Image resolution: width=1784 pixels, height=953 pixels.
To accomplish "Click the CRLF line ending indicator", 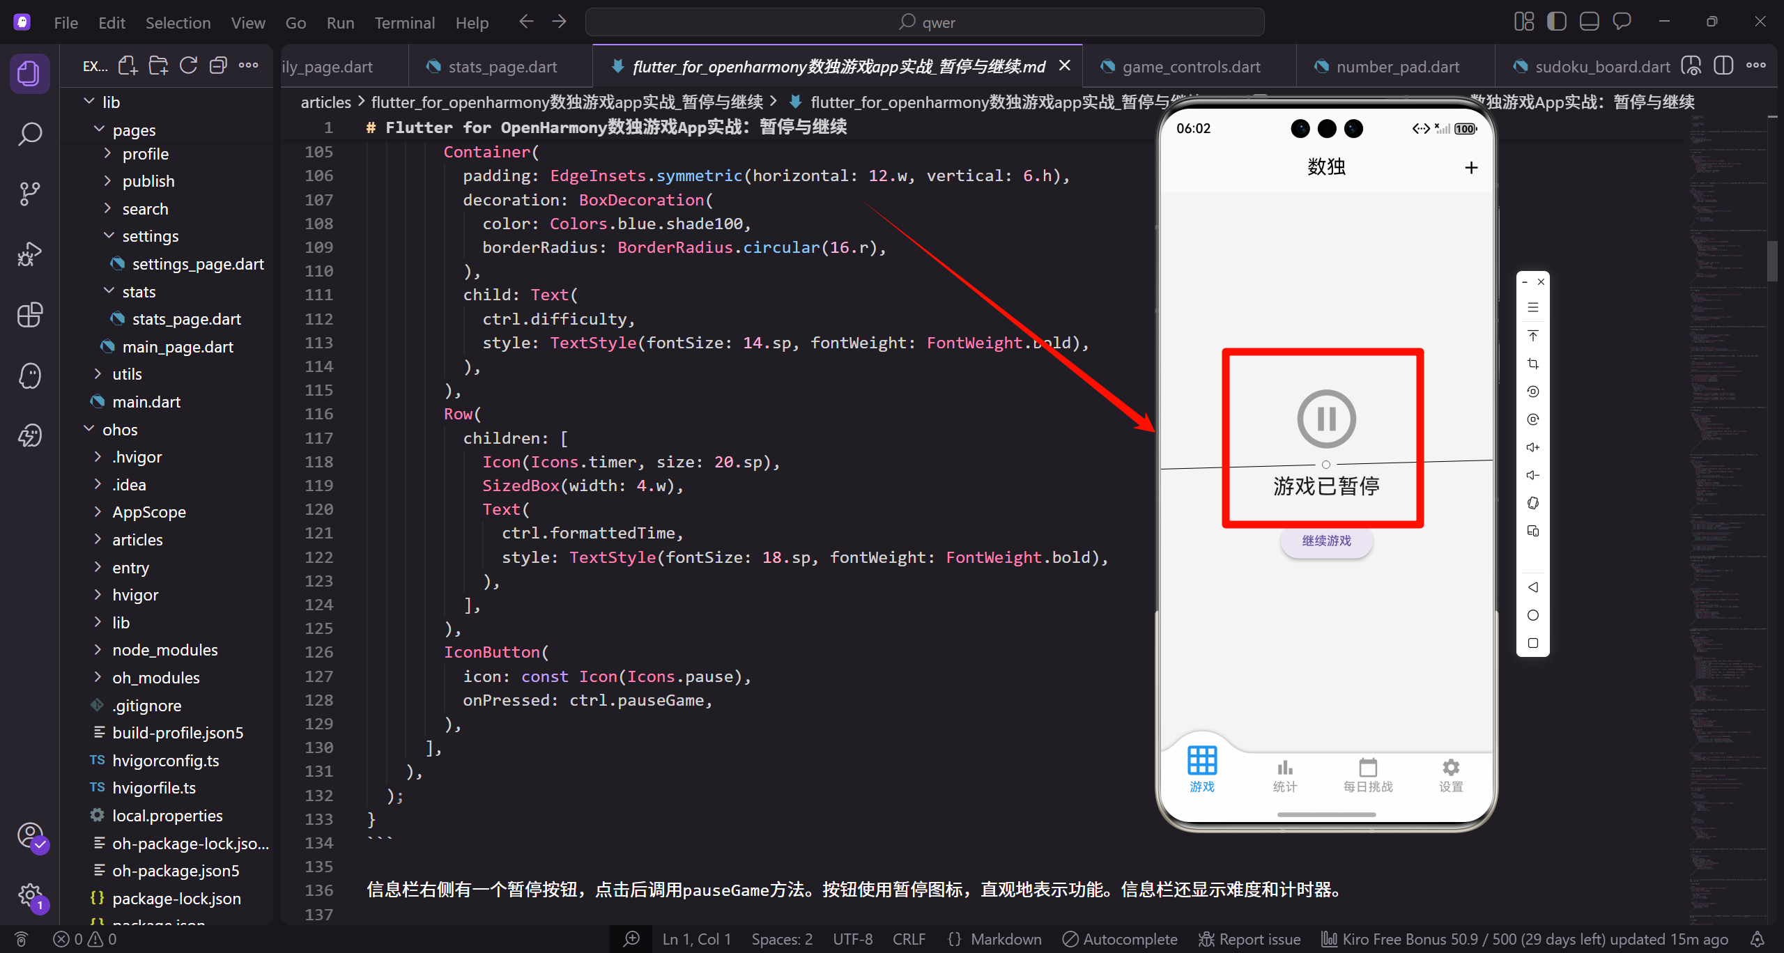I will (909, 939).
